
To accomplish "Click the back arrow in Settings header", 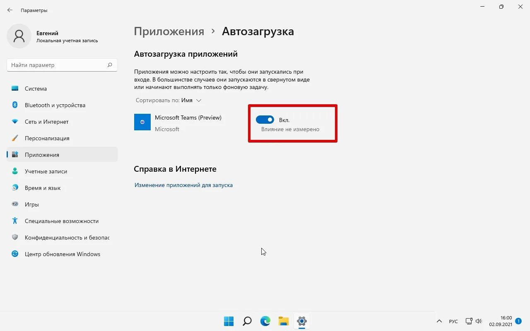I will (x=10, y=10).
